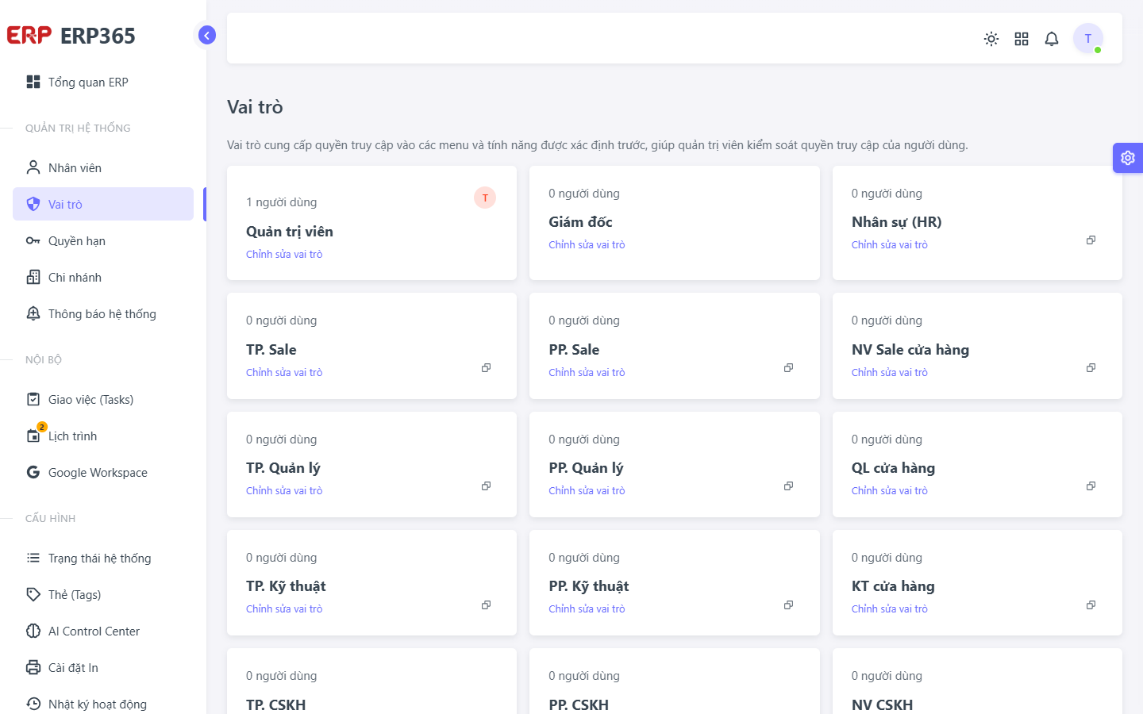Viewport: 1143px width, 714px height.
Task: Toggle light/dark theme sun icon
Action: 991,39
